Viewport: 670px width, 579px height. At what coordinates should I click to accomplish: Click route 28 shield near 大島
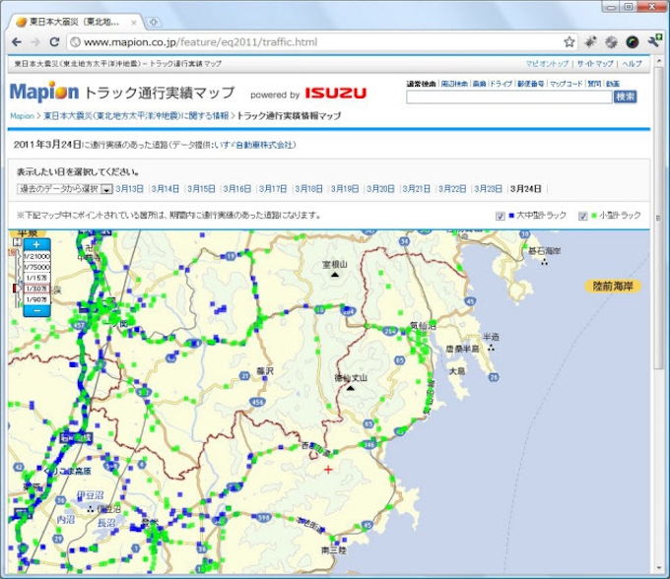494,377
